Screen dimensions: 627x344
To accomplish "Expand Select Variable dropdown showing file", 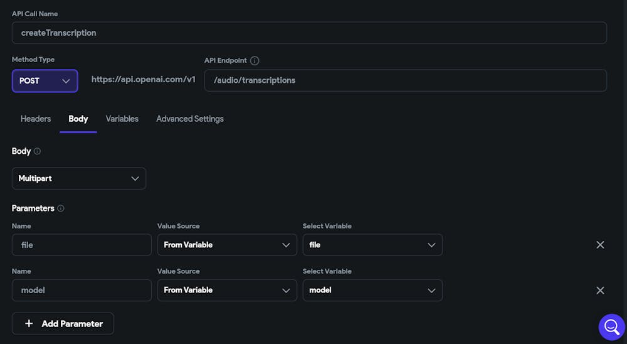I will (x=372, y=245).
